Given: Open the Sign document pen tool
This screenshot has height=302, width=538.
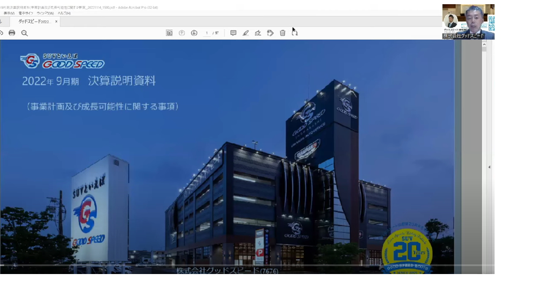Looking at the screenshot, I should [x=258, y=33].
